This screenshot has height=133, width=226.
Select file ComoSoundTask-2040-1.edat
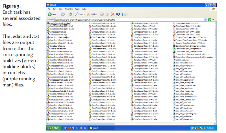[x=144, y=105]
